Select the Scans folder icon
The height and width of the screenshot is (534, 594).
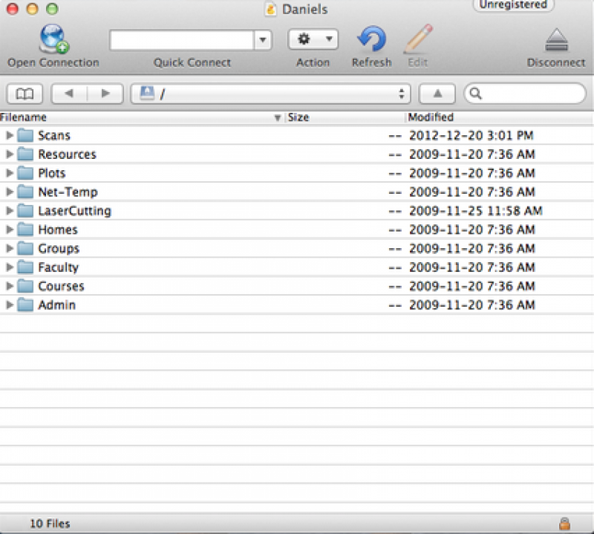click(25, 135)
